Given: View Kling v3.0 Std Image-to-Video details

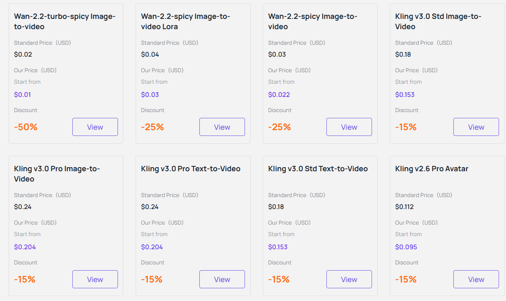Looking at the screenshot, I should point(476,127).
